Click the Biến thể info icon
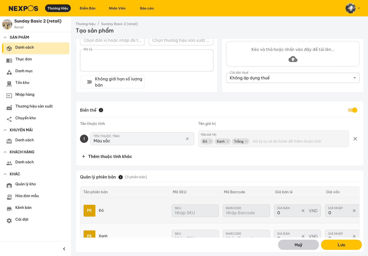The image size is (368, 256). 101,110
